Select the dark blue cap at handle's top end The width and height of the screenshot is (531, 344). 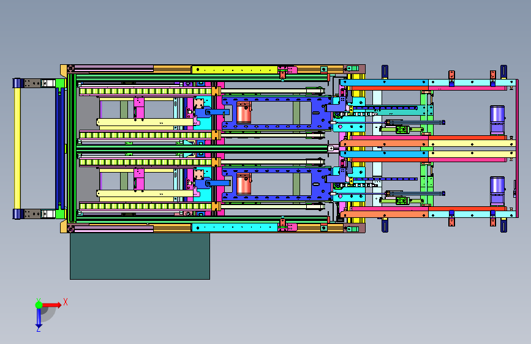(x=18, y=83)
